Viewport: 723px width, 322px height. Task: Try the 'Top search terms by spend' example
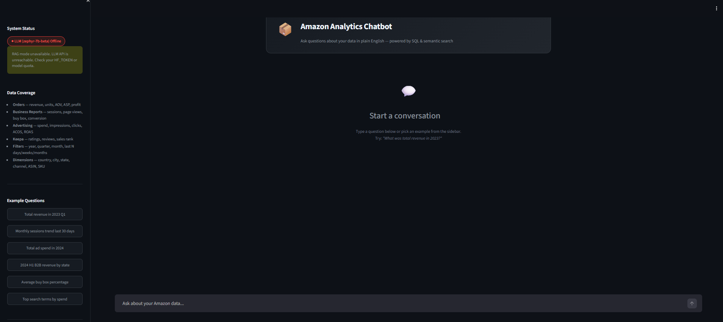(45, 299)
